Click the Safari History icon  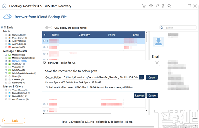click(9, 96)
